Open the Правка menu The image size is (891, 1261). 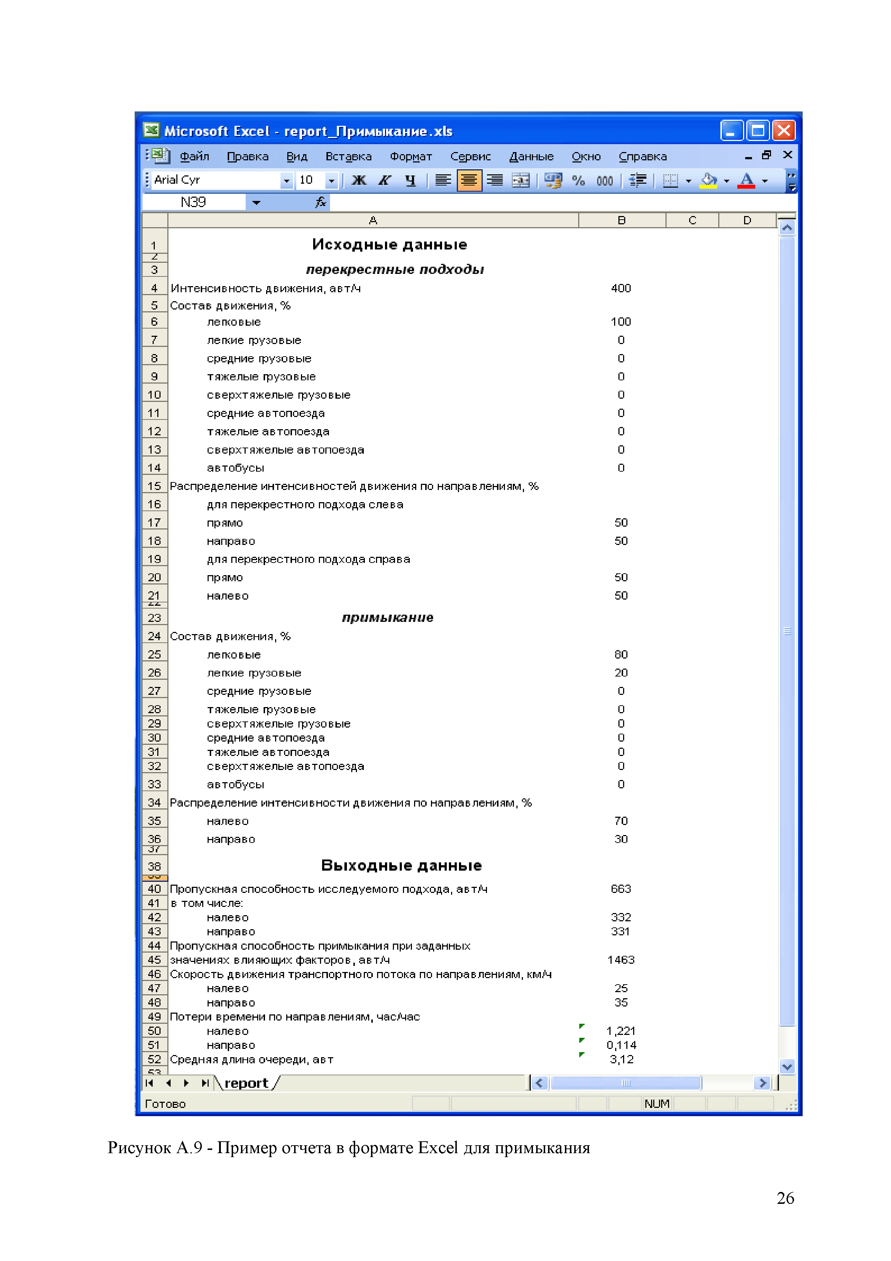click(x=248, y=156)
